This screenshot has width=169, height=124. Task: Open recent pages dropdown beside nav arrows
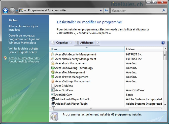17,11
